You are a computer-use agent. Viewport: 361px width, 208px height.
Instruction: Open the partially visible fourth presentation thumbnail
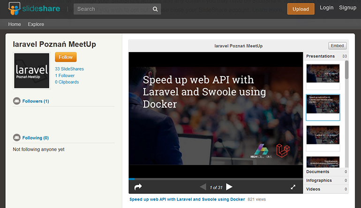[323, 162]
